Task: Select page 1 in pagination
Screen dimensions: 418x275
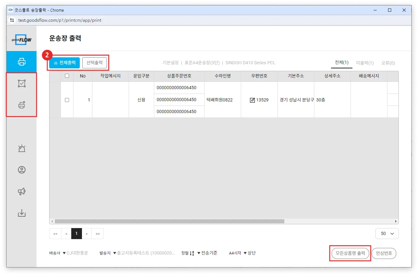Action: click(77, 234)
